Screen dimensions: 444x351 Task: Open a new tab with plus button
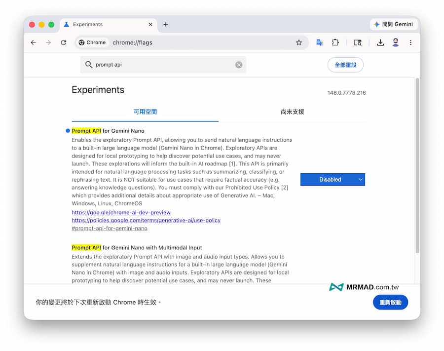pyautogui.click(x=166, y=24)
